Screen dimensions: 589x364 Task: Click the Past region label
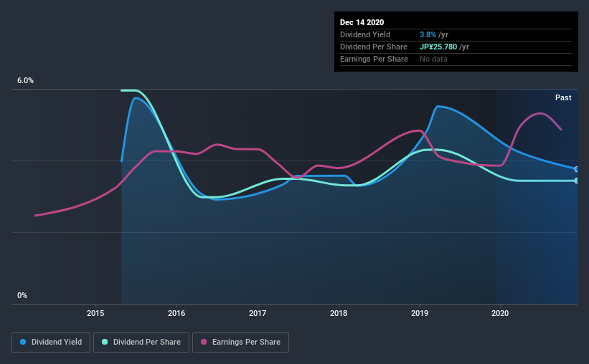[x=563, y=97]
